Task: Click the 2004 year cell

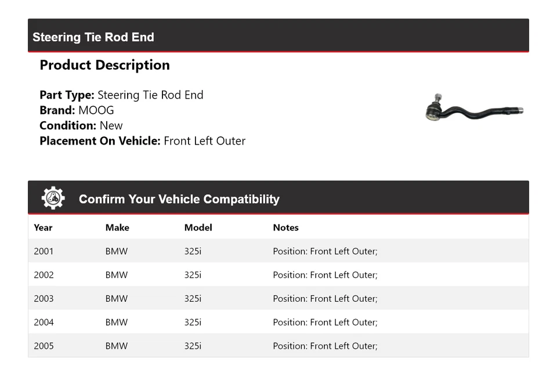Action: point(44,322)
